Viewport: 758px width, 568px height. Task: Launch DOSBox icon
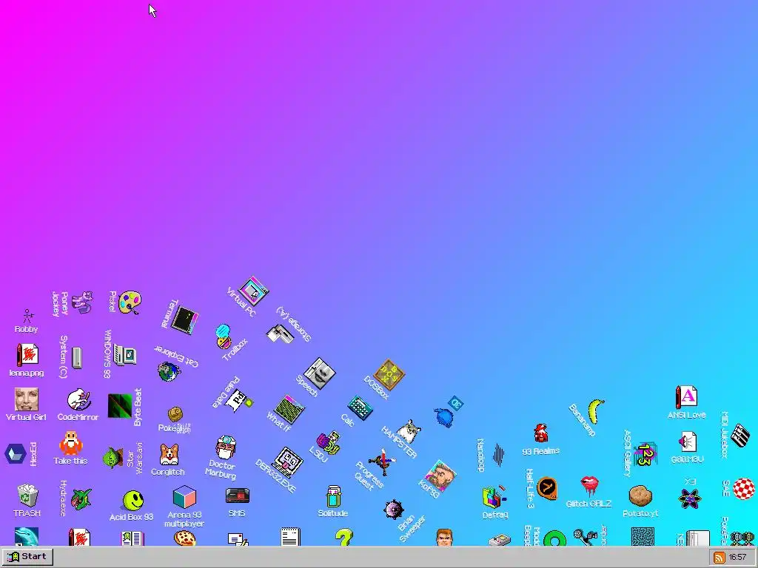click(x=389, y=374)
